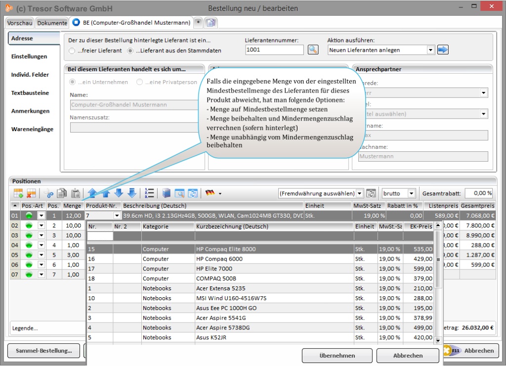Expand the 'Fremdwährung auswählen' dropdown
This screenshot has width=506, height=366.
(359, 193)
